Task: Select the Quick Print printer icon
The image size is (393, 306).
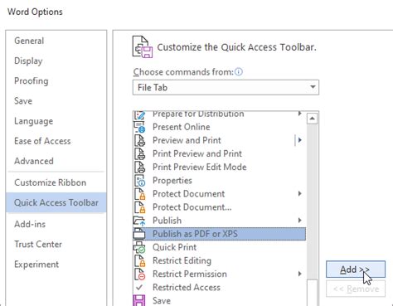Action: (140, 247)
